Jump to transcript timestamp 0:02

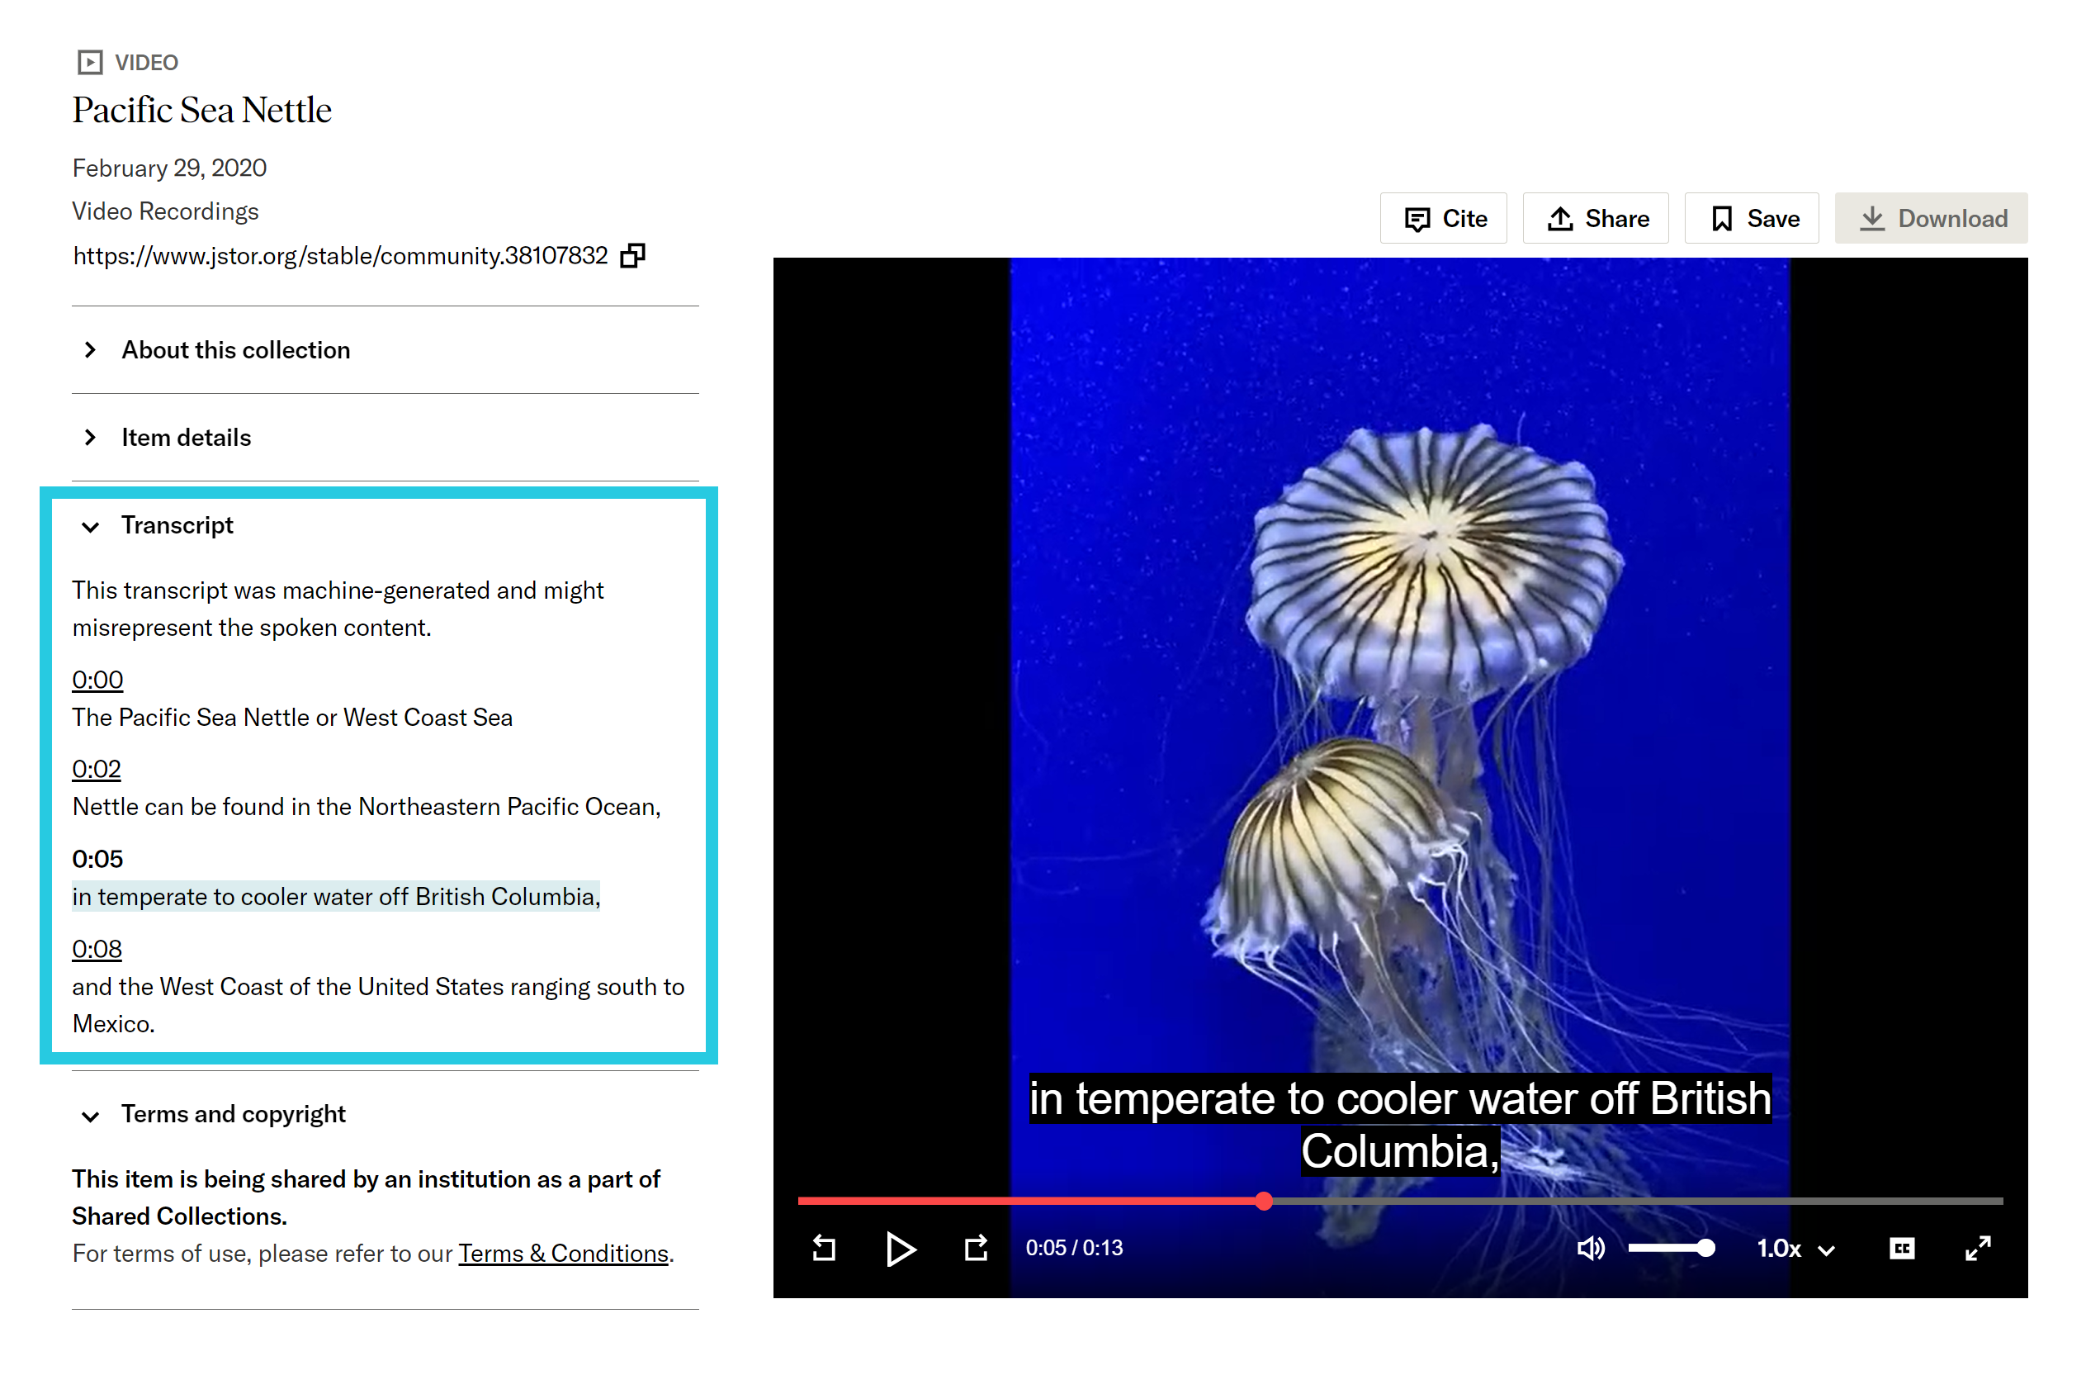point(97,769)
